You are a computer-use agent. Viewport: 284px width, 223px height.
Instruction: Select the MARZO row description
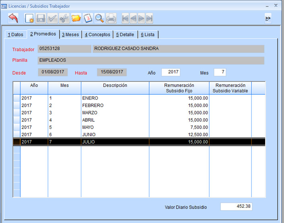[x=90, y=113]
